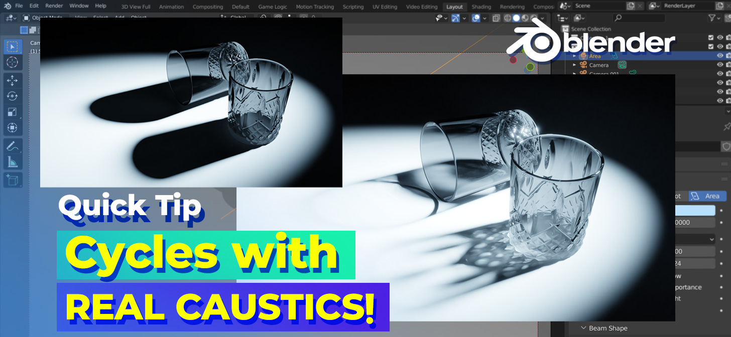Switch to the Shading workspace tab

pos(481,7)
